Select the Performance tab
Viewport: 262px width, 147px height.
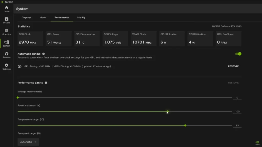coord(62,18)
